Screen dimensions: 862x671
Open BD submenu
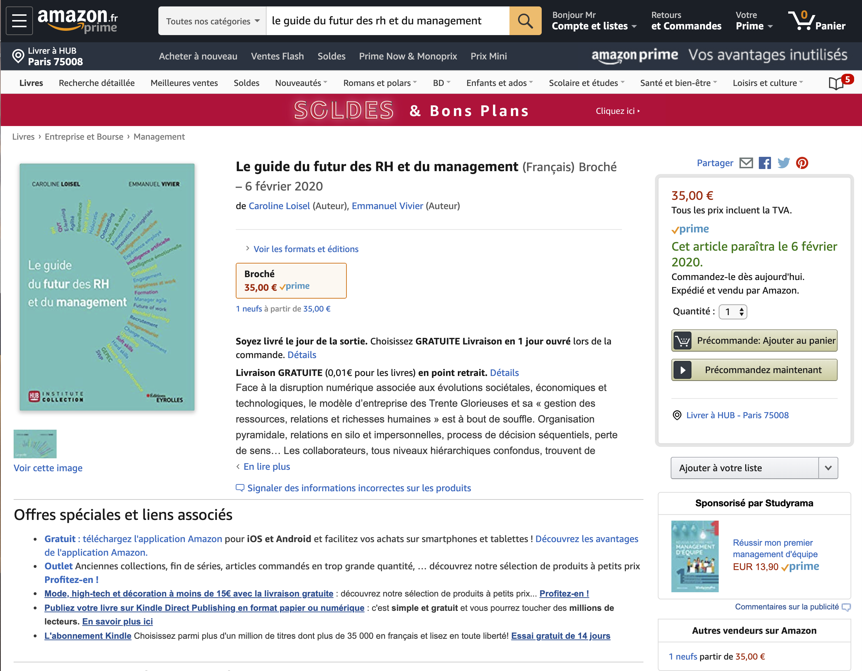click(442, 83)
